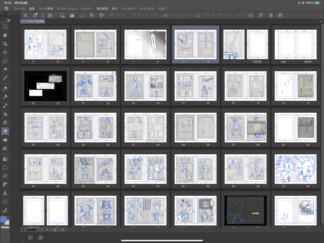The width and height of the screenshot is (324, 243).
Task: Adjust the thumbnail size slider below pages
Action: pyautogui.click(x=31, y=230)
